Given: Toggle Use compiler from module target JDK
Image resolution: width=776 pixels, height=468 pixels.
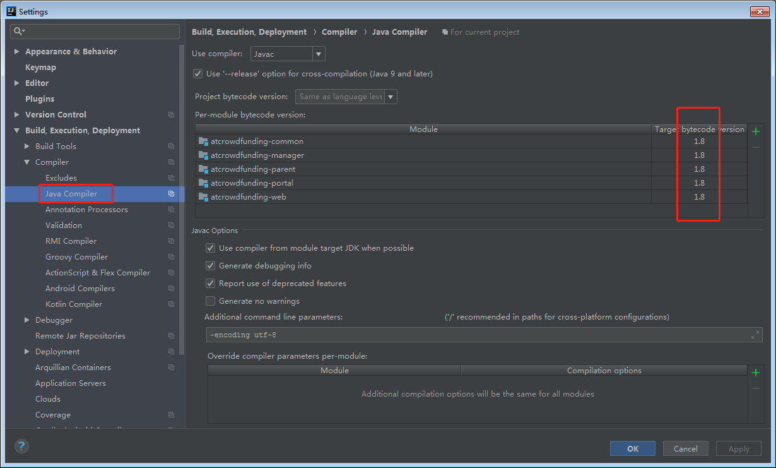Looking at the screenshot, I should 211,248.
